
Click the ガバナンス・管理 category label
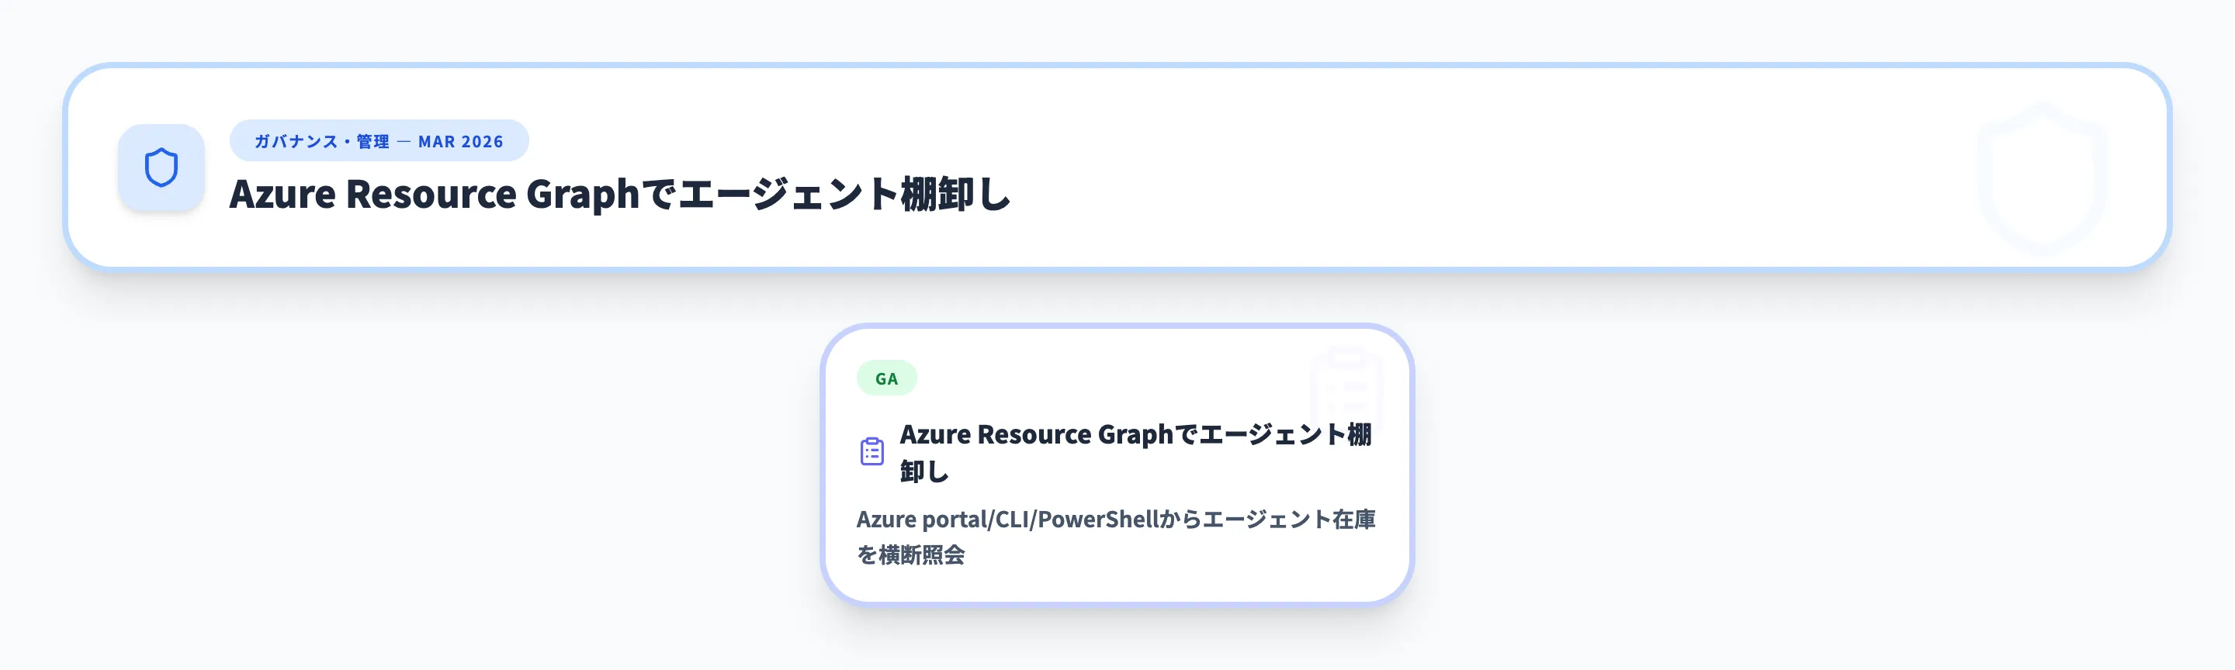point(322,141)
